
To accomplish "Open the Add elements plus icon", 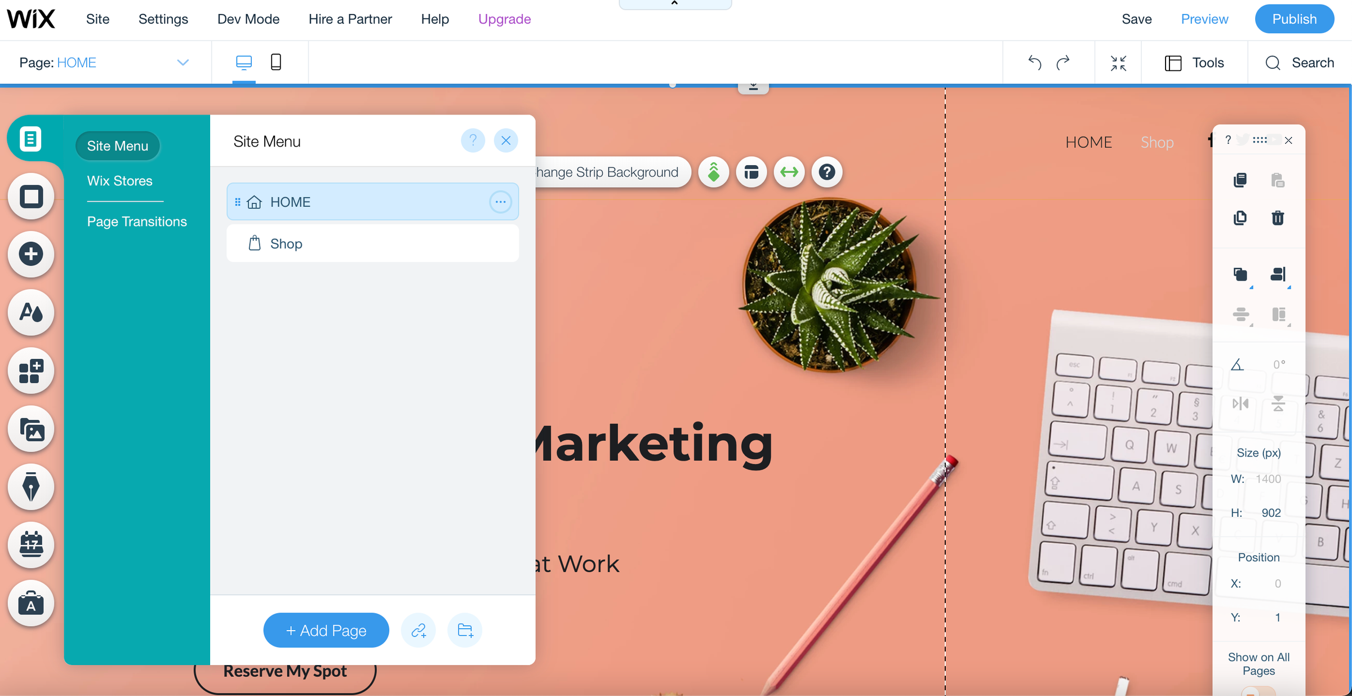I will click(x=31, y=254).
